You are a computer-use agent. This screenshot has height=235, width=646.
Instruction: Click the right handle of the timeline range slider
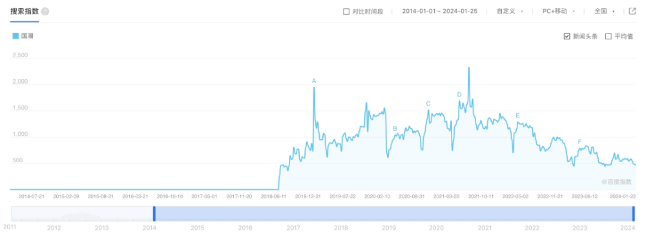click(634, 214)
